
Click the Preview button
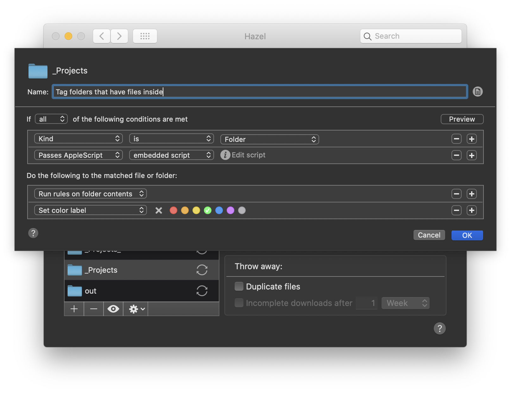[462, 119]
